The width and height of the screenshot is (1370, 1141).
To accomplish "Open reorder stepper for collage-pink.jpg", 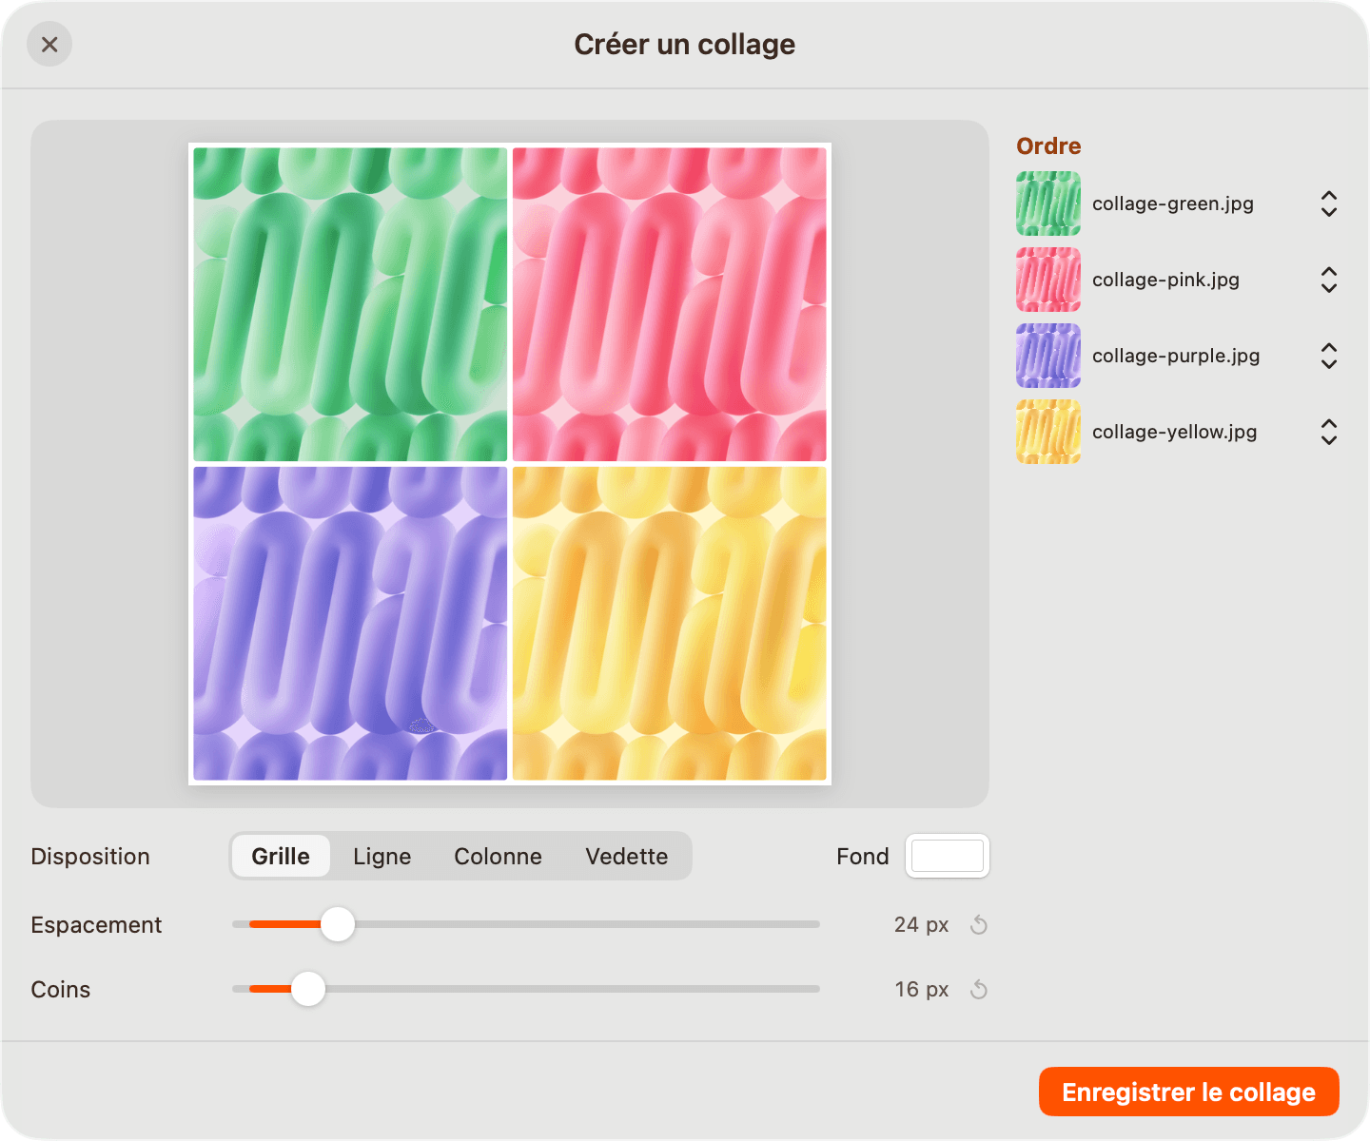I will [x=1329, y=280].
